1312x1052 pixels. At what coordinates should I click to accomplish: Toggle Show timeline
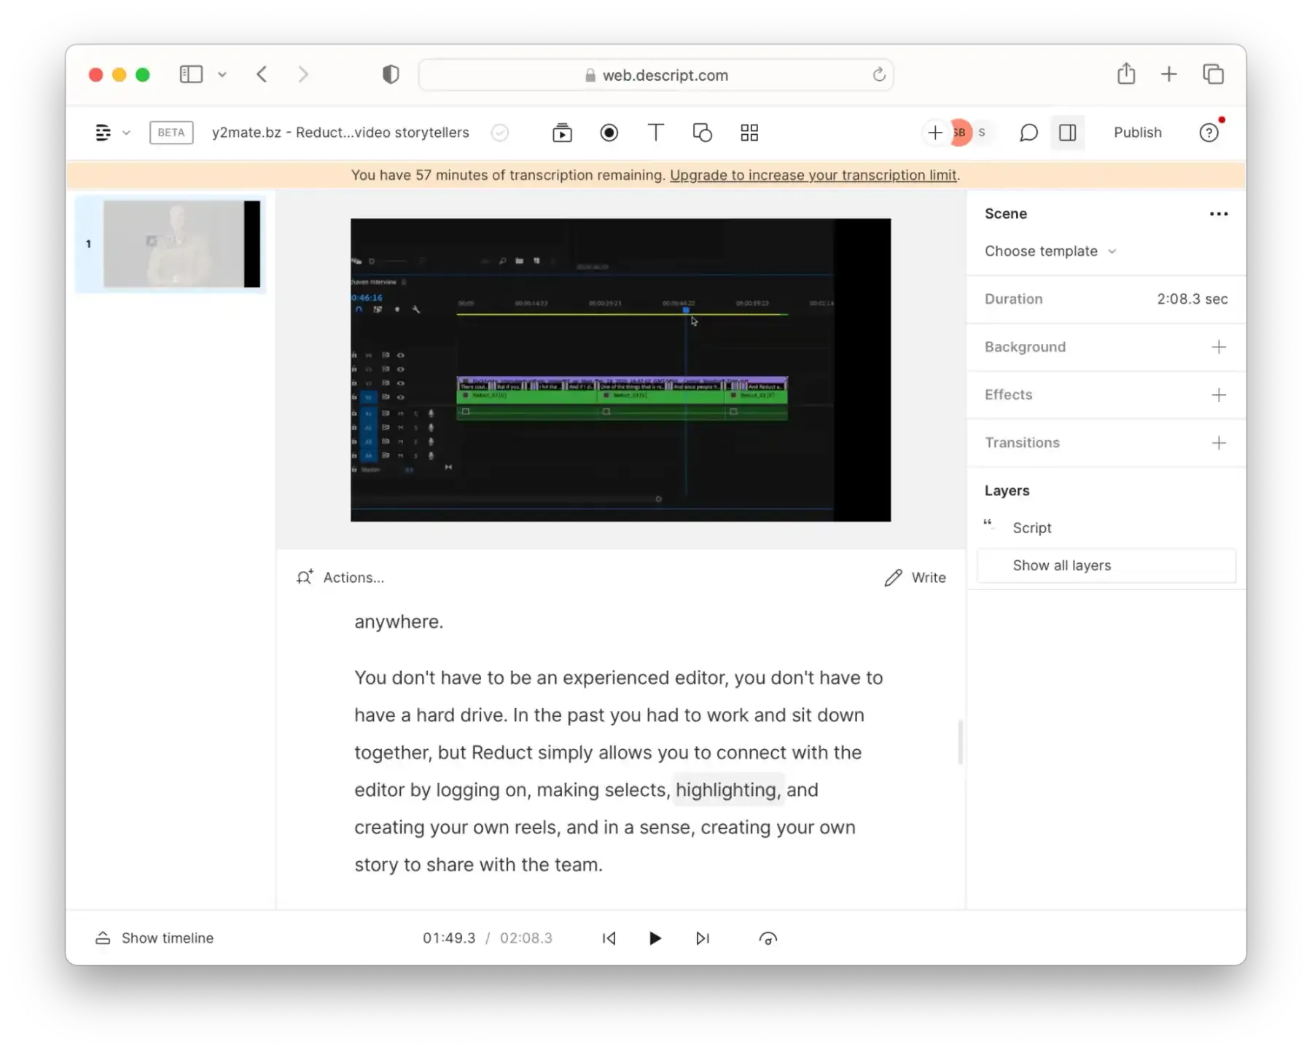click(155, 938)
